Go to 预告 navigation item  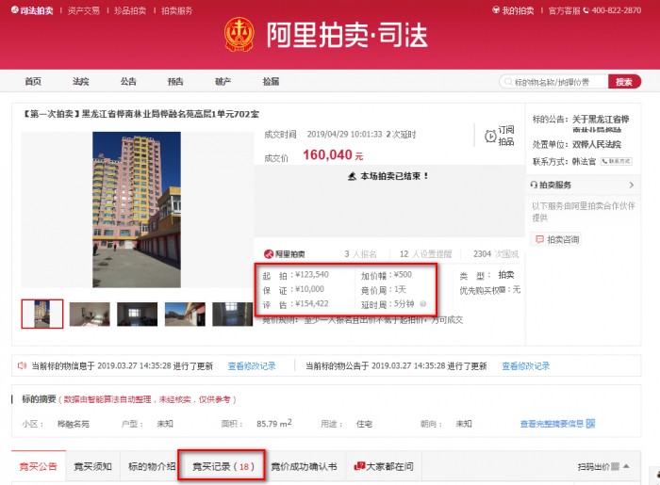point(175,82)
